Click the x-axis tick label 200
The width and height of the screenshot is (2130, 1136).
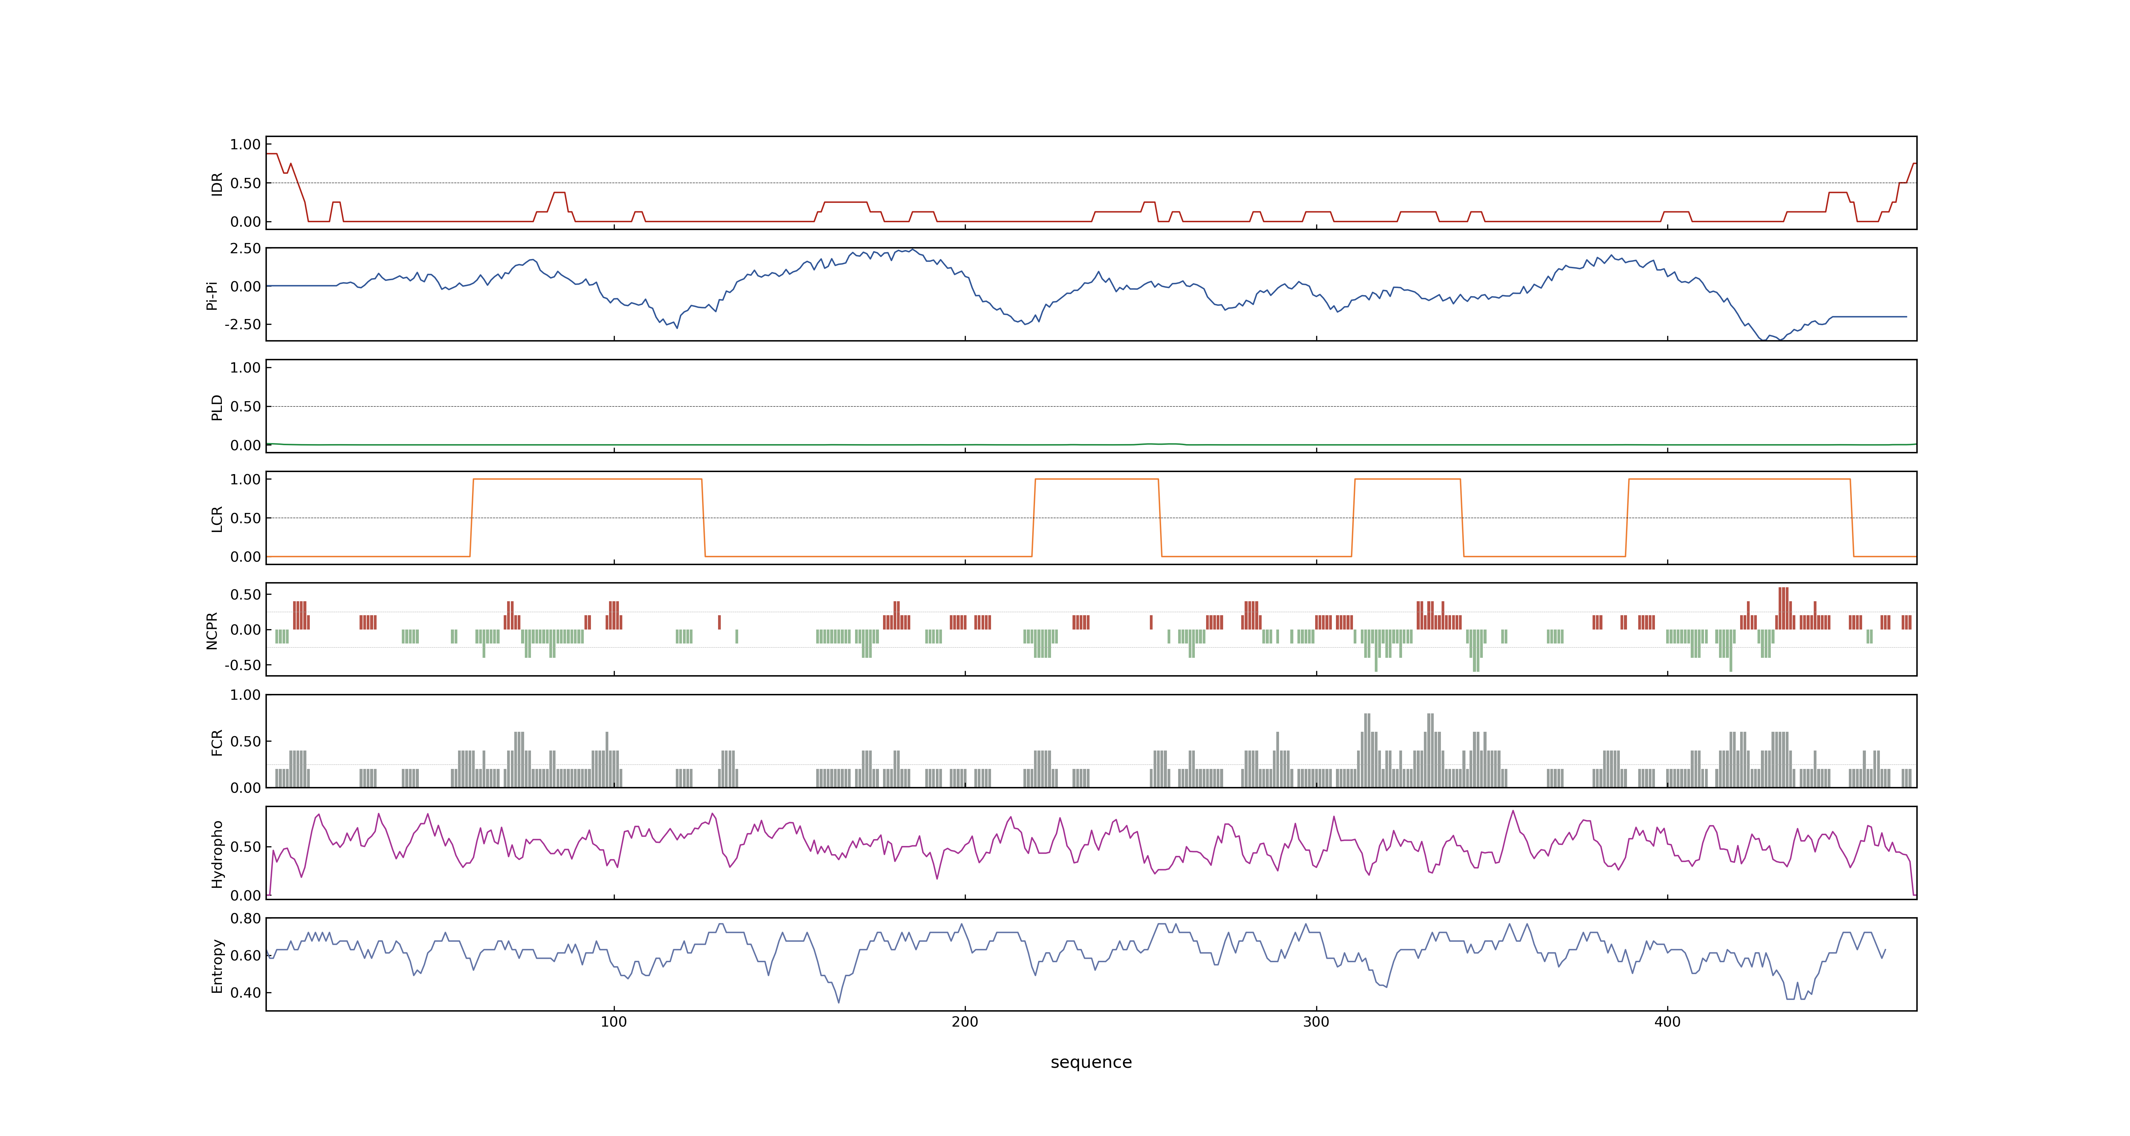click(965, 1022)
